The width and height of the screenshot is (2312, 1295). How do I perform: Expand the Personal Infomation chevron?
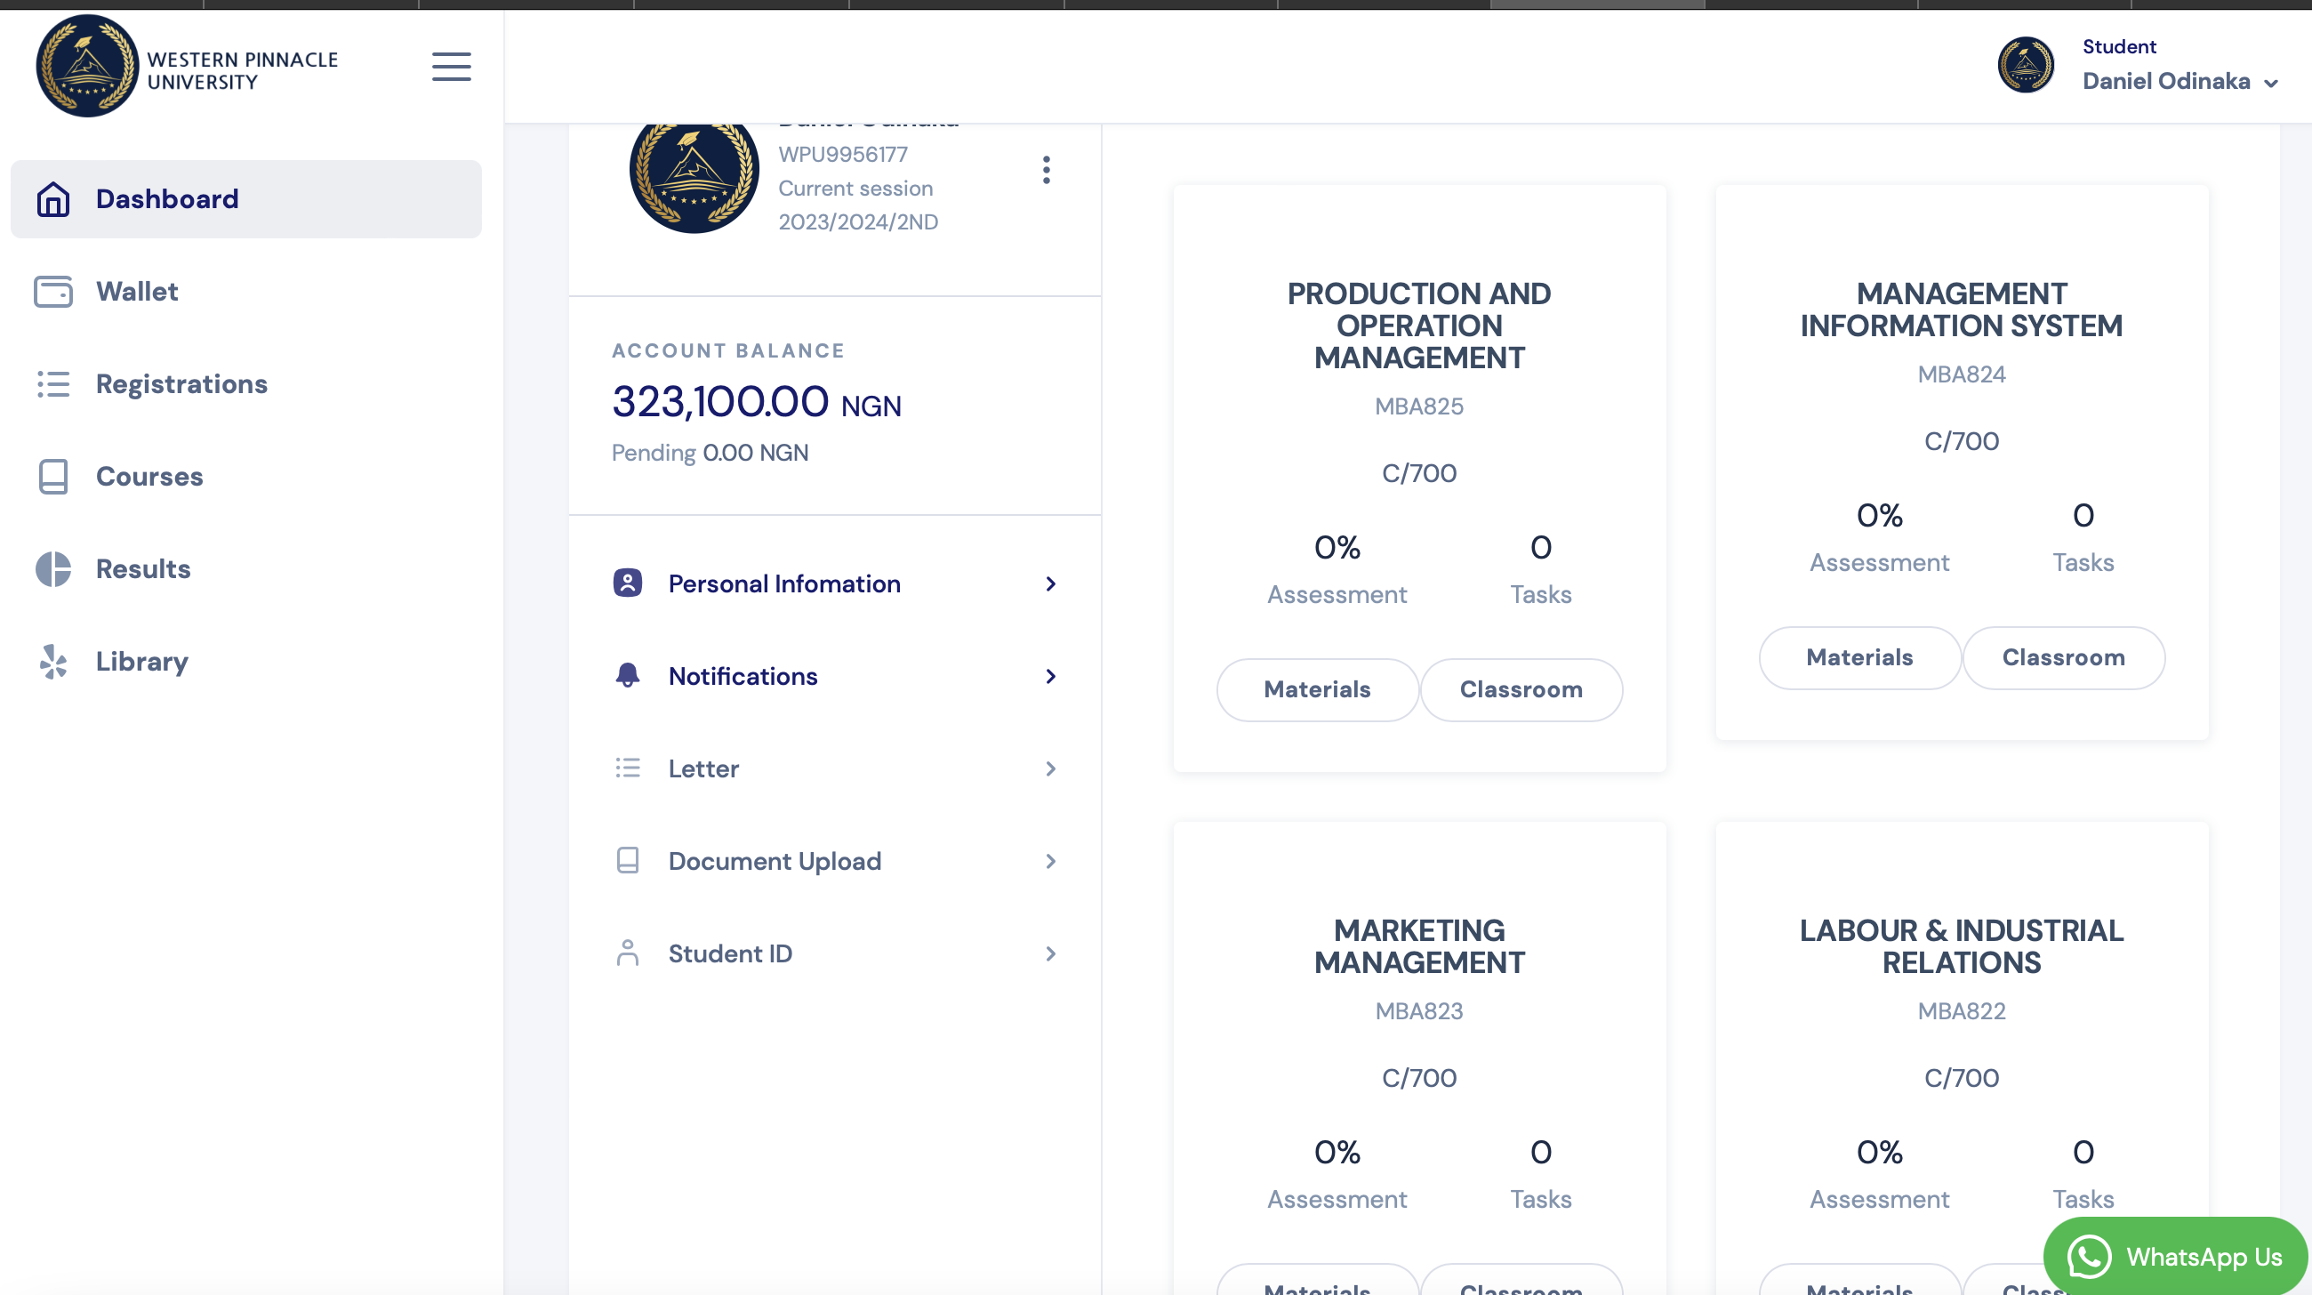click(x=1050, y=584)
